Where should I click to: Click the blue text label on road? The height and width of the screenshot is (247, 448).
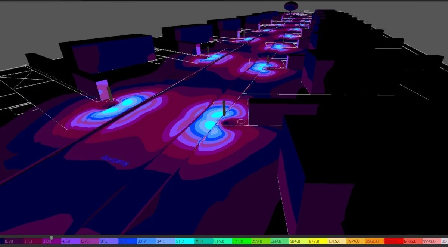[x=115, y=160]
